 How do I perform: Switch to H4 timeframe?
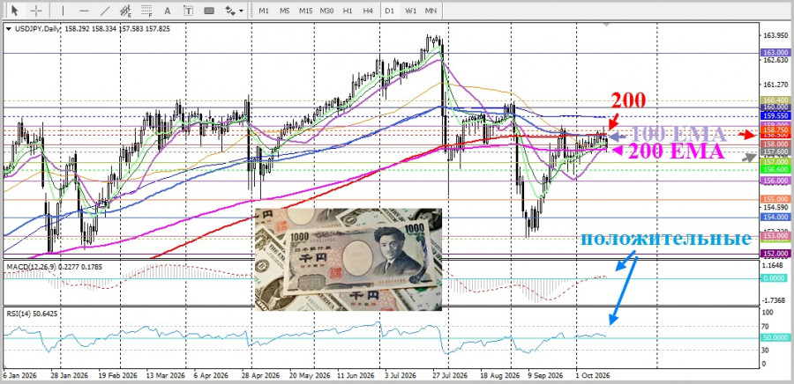[368, 10]
